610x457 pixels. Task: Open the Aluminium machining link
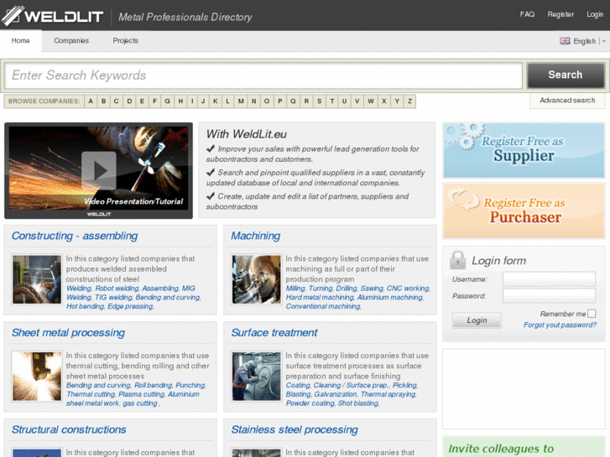[390, 298]
